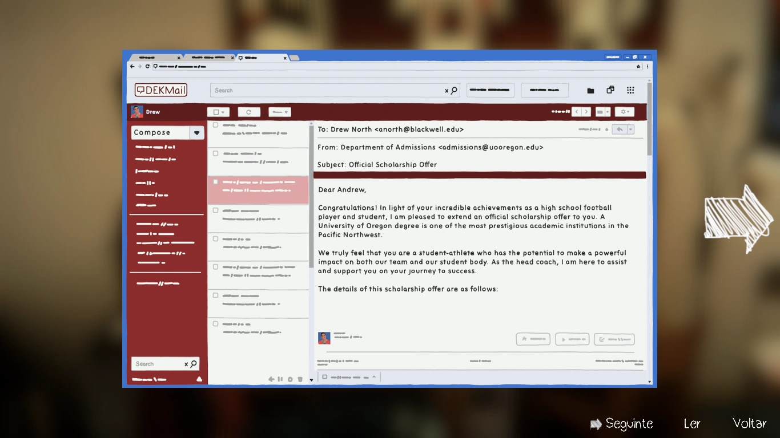780x438 pixels.
Task: Expand the Compose dropdown arrow
Action: point(197,133)
